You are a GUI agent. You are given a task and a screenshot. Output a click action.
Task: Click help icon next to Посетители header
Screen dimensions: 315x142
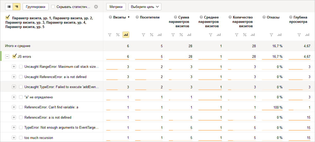tap(137, 17)
